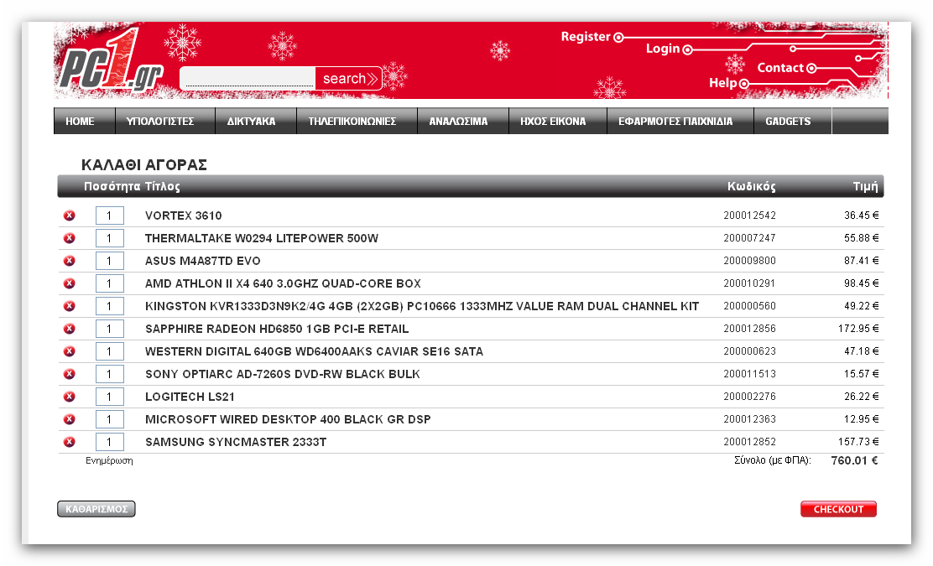Viewport: 933px width, 566px height.
Task: Open SAPPHIRE RADEON HD6850 1GB title
Action: (x=277, y=329)
